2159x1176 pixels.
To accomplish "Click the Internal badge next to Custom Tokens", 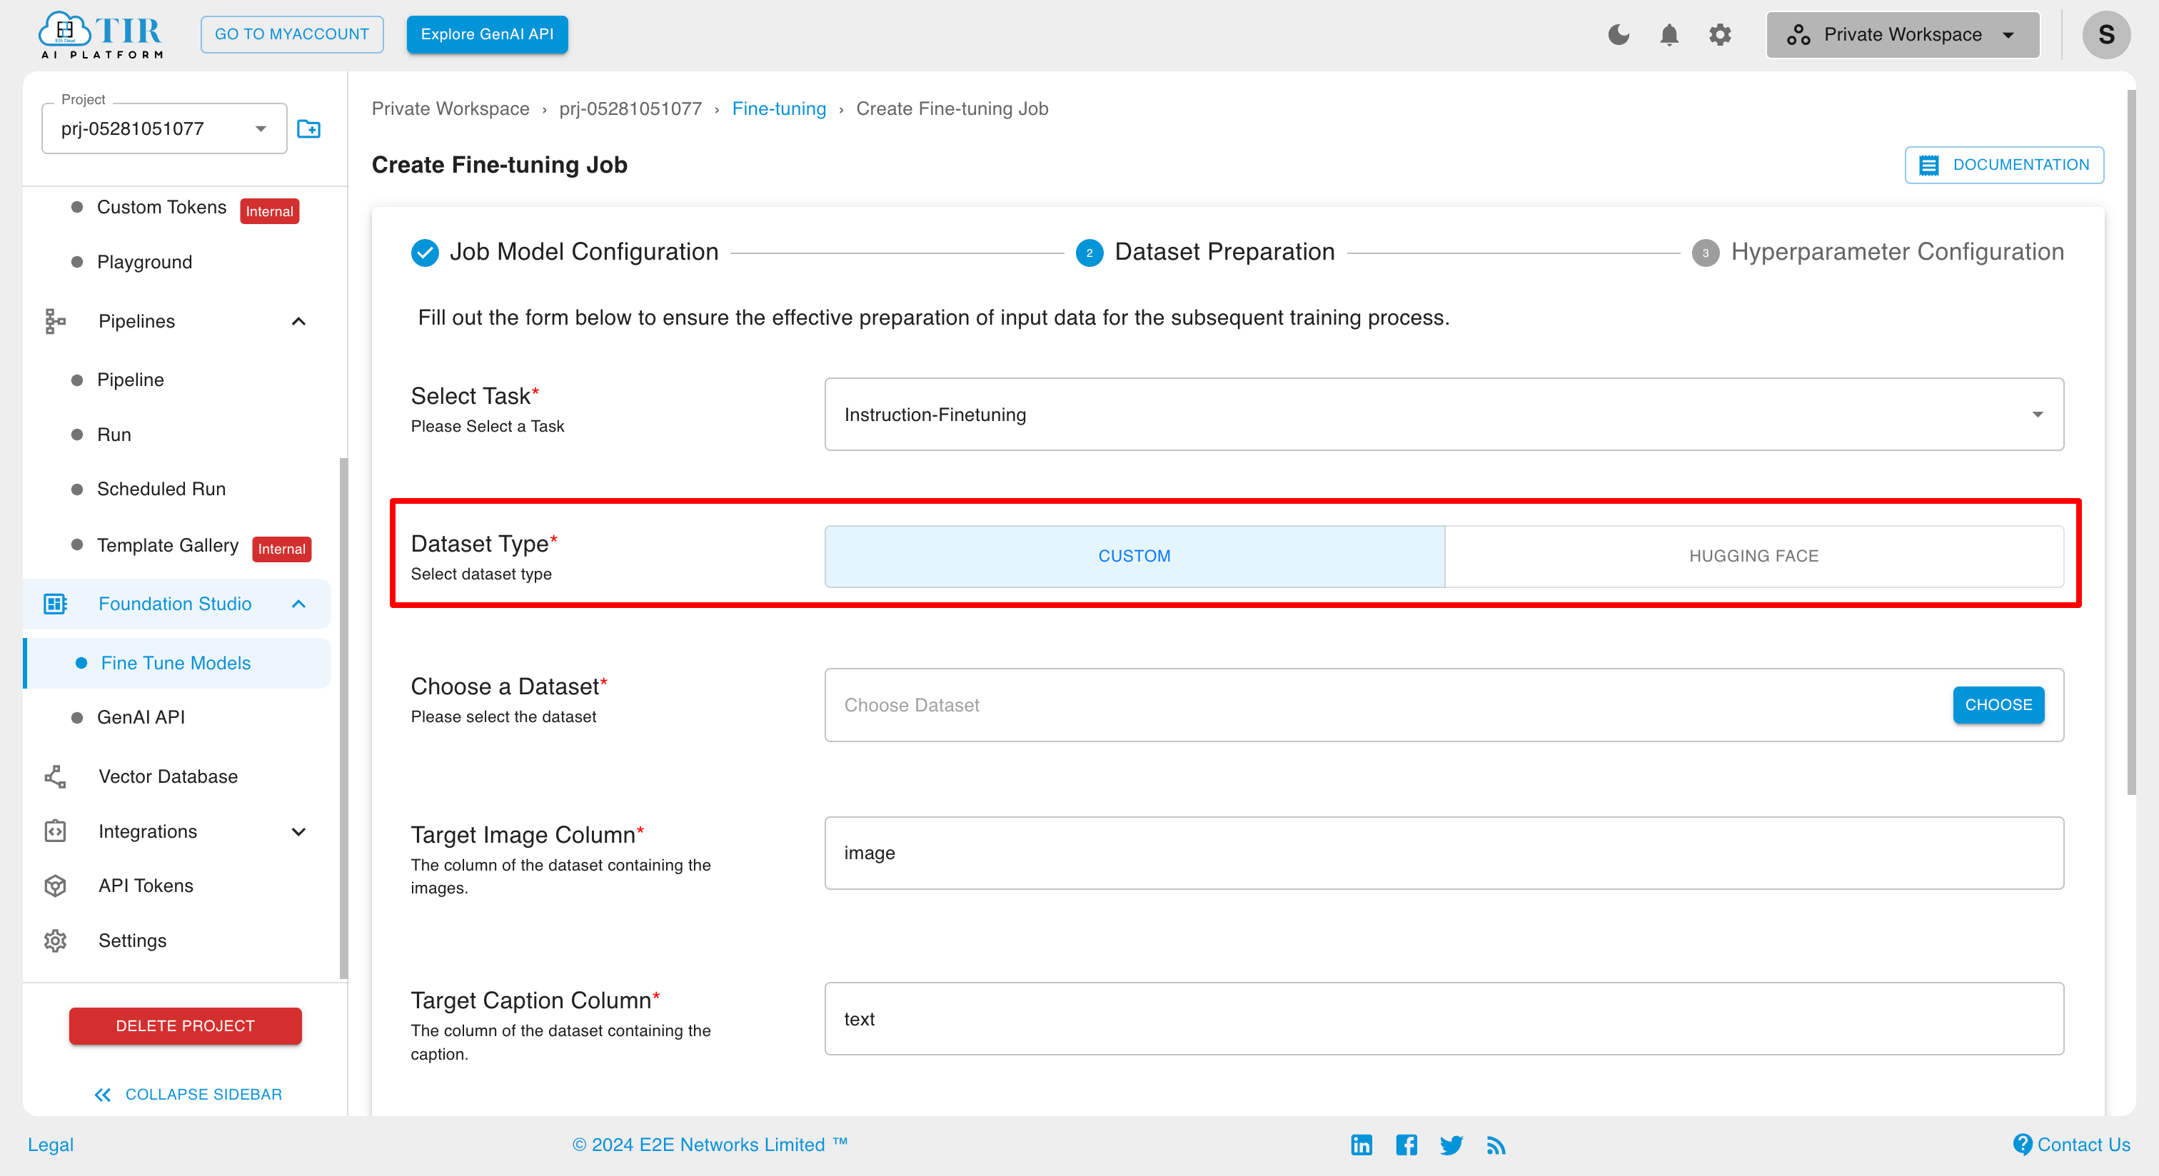I will click(x=269, y=211).
